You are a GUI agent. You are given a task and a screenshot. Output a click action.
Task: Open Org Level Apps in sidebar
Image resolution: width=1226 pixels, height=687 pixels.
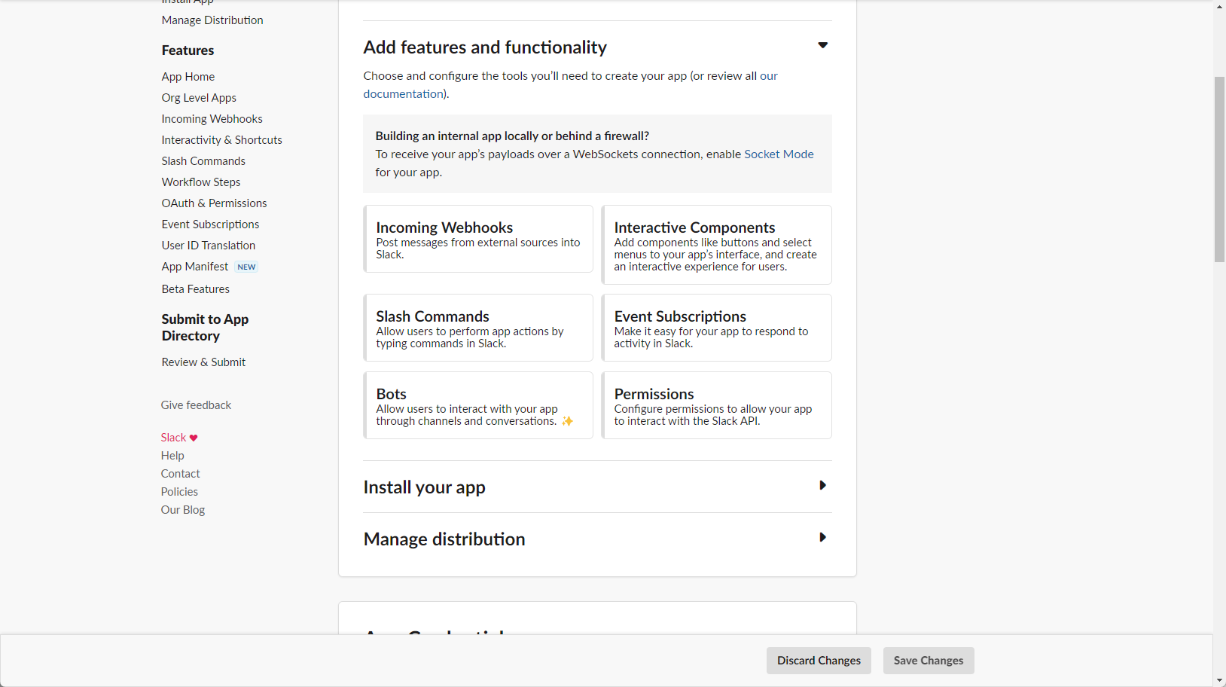(199, 98)
